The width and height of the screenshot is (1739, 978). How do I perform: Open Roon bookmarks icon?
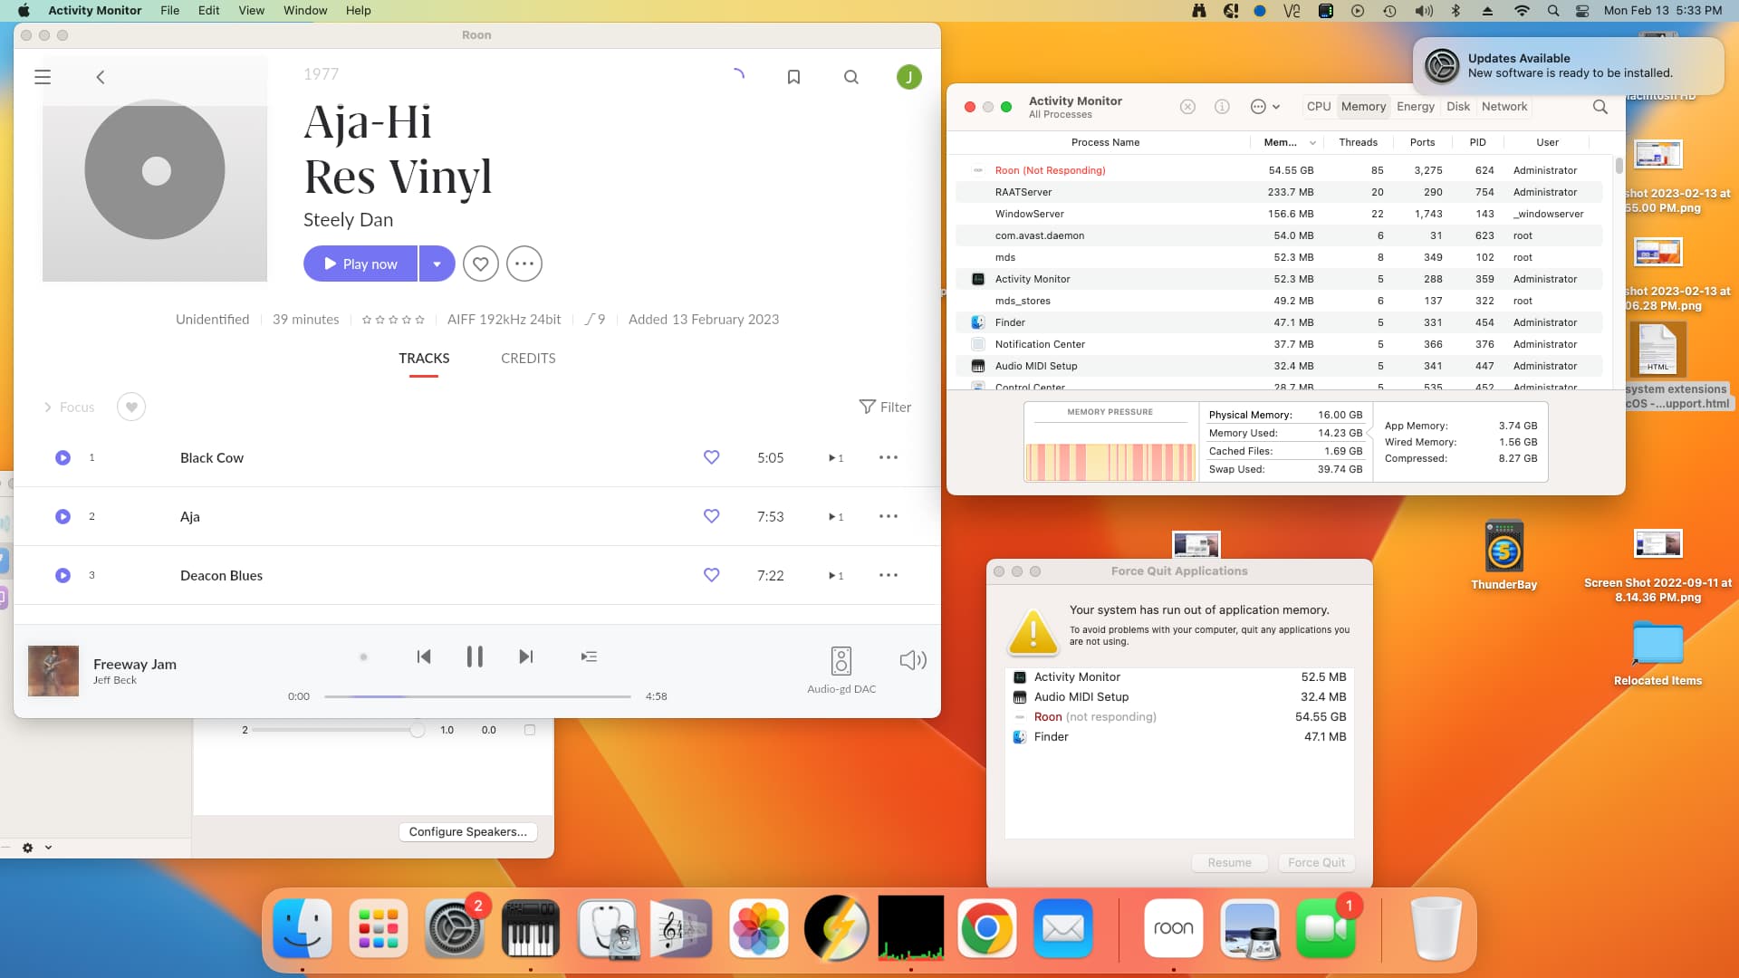click(793, 77)
